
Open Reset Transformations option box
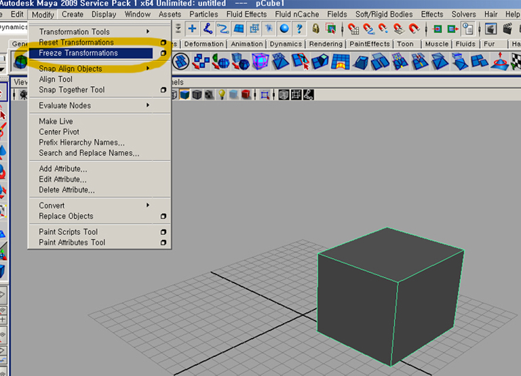coord(163,43)
